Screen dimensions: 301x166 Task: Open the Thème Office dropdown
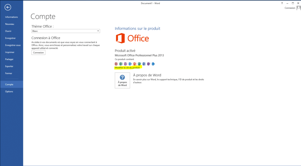click(x=66, y=31)
